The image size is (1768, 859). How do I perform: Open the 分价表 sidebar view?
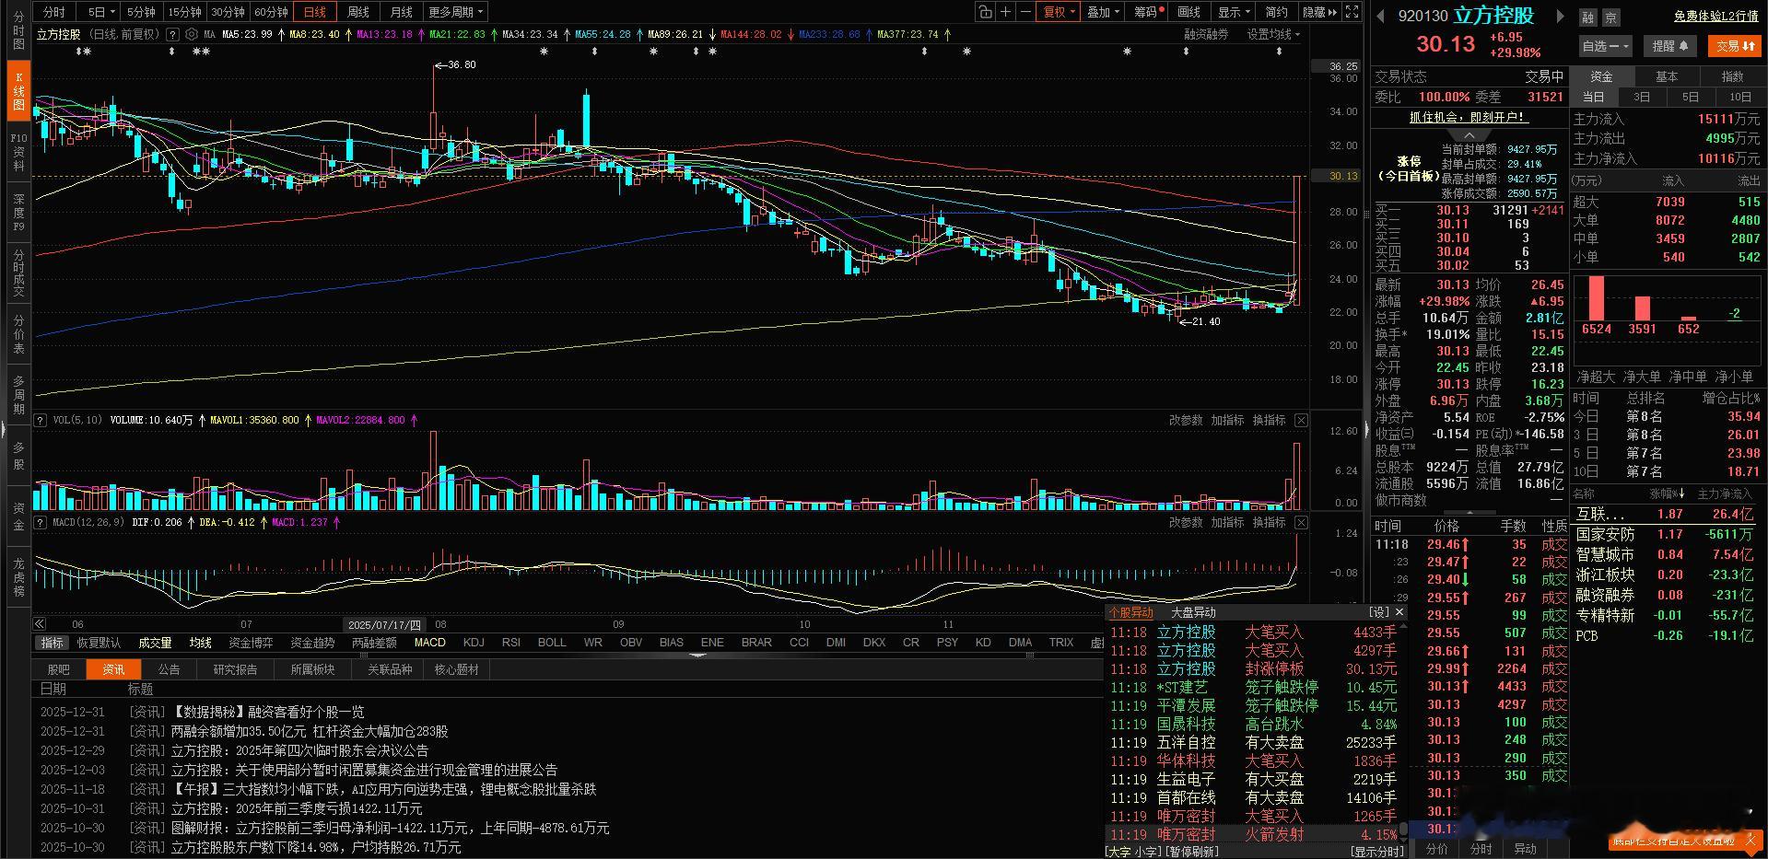click(x=18, y=334)
